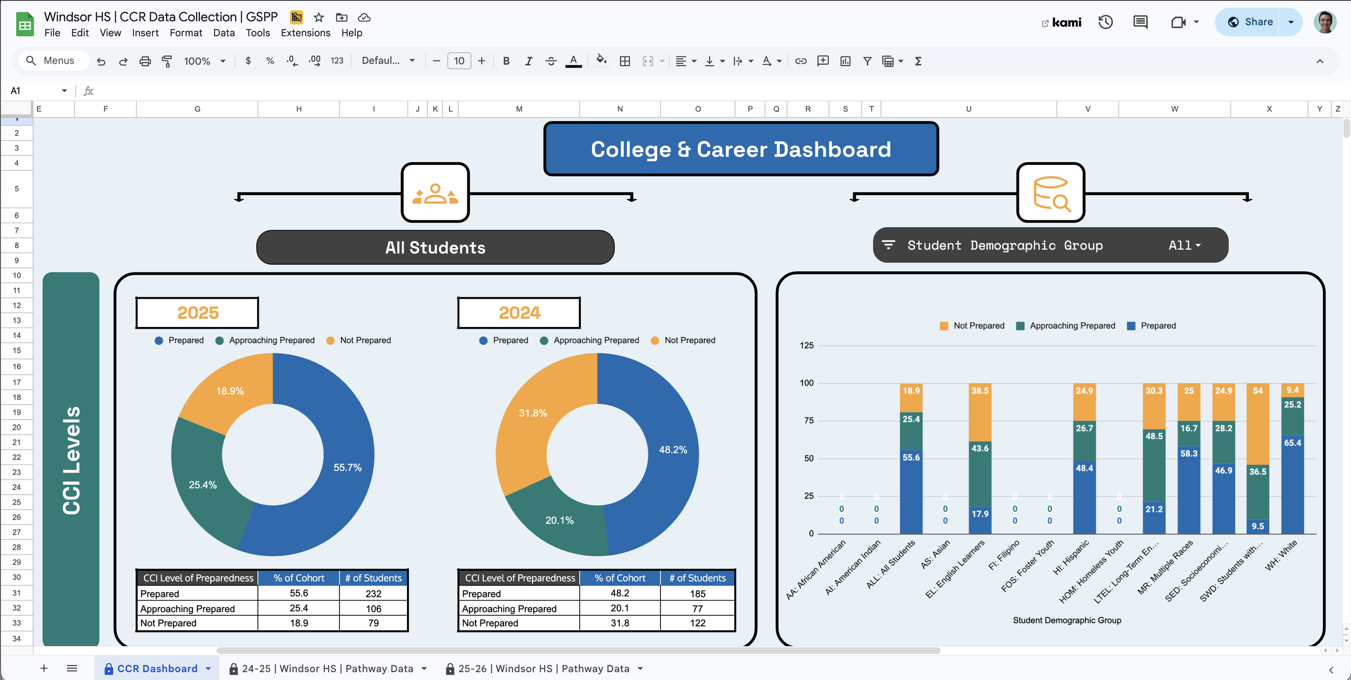Click the font size input field

coord(459,61)
